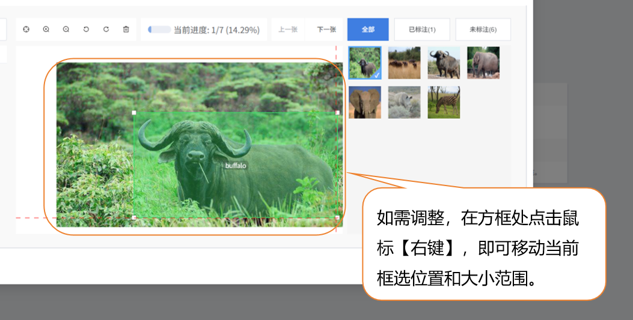Choose the side-view elephant thumbnail
This screenshot has height=320, width=633.
click(483, 63)
